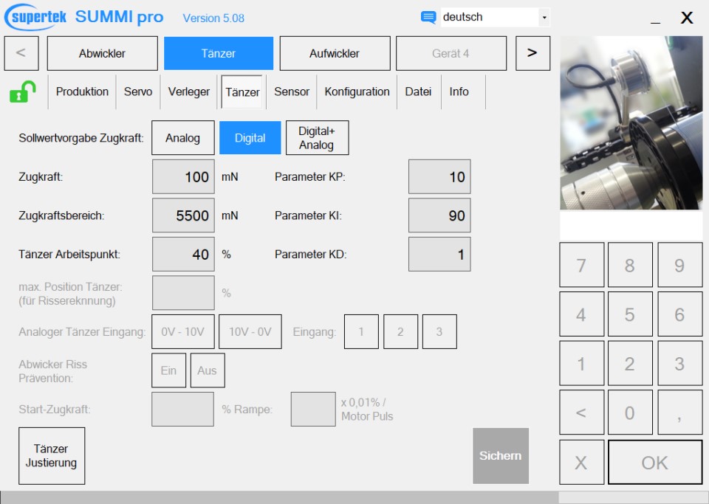This screenshot has width=709, height=504.
Task: Click the Version 5.08 text
Action: [x=213, y=18]
